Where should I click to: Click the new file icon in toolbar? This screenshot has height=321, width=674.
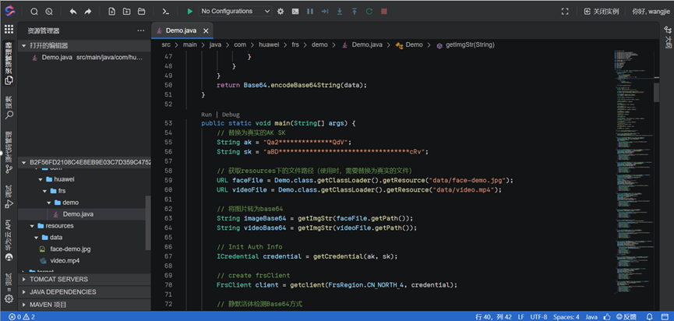112,12
